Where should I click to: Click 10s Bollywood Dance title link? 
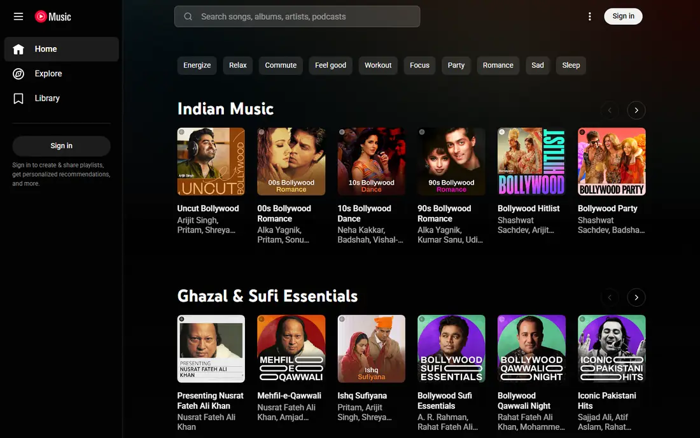364,213
